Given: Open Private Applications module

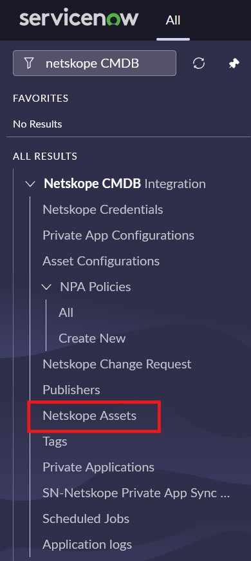Looking at the screenshot, I should pos(98,467).
